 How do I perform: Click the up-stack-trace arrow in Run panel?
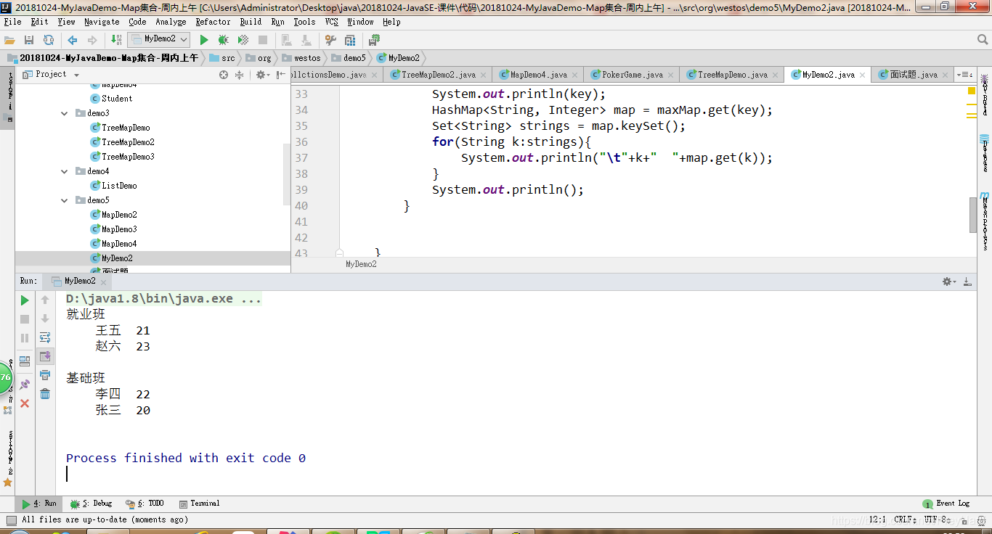[x=45, y=300]
